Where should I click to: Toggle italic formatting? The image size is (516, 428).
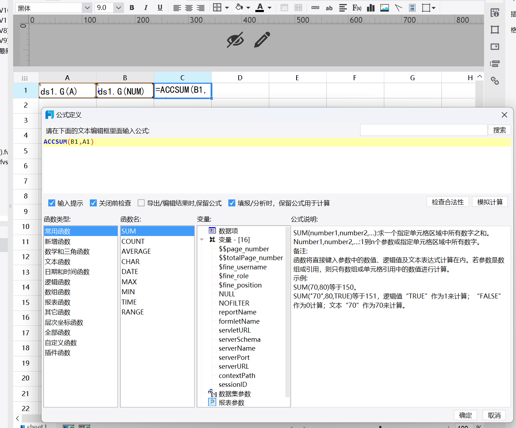coord(146,8)
